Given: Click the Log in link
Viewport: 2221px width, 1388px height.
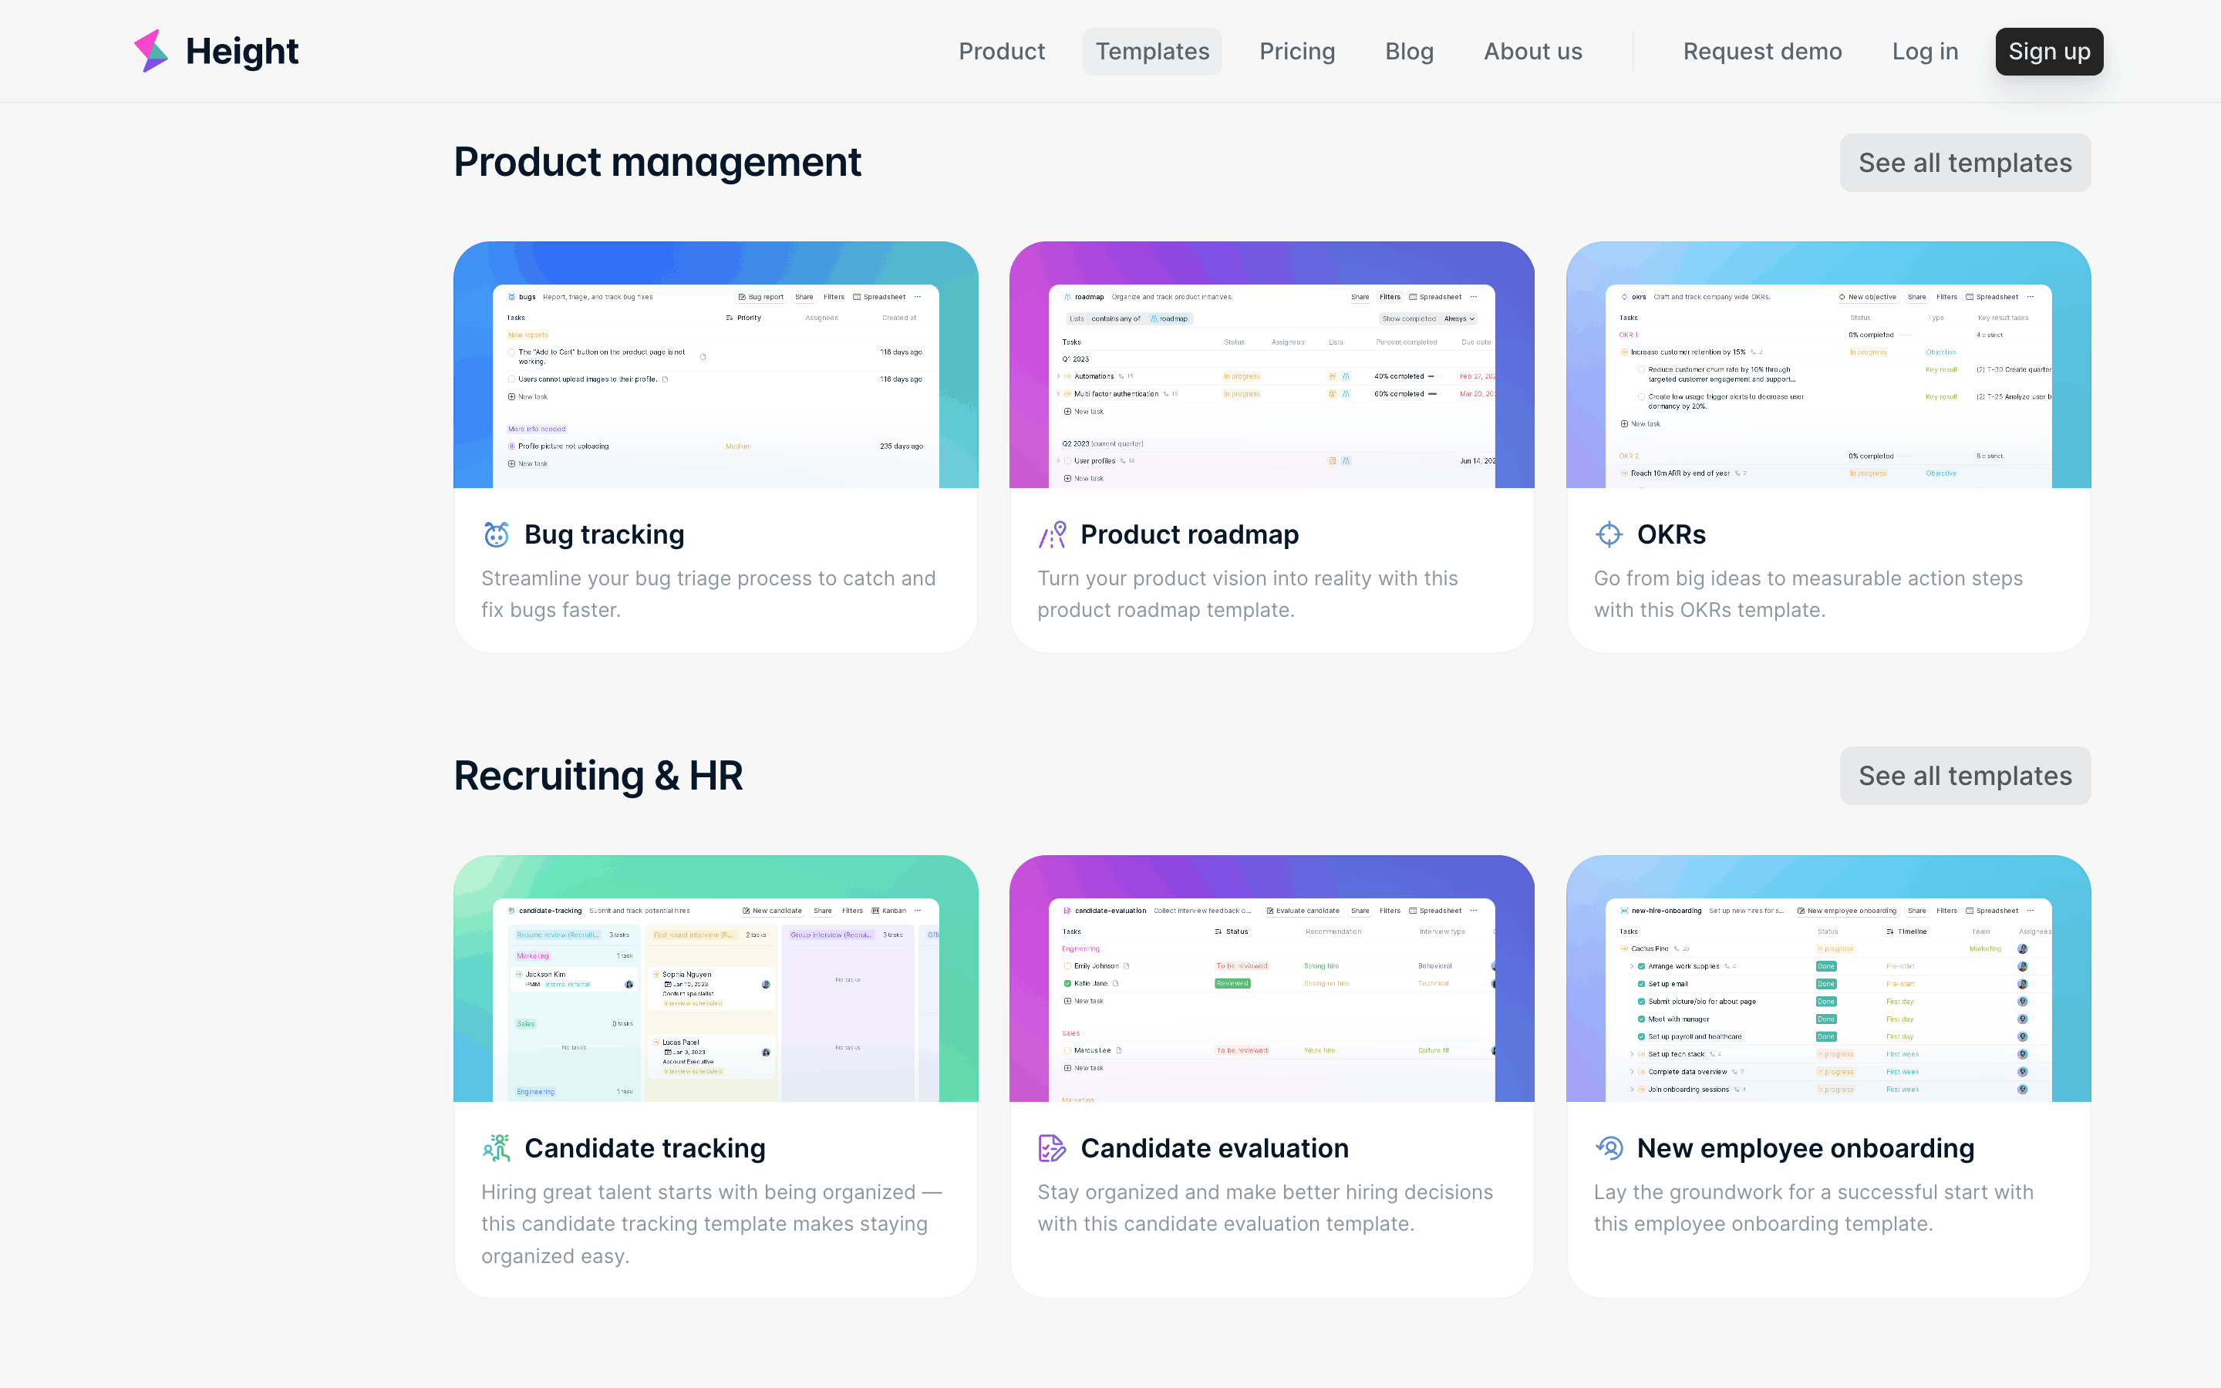Looking at the screenshot, I should tap(1925, 52).
